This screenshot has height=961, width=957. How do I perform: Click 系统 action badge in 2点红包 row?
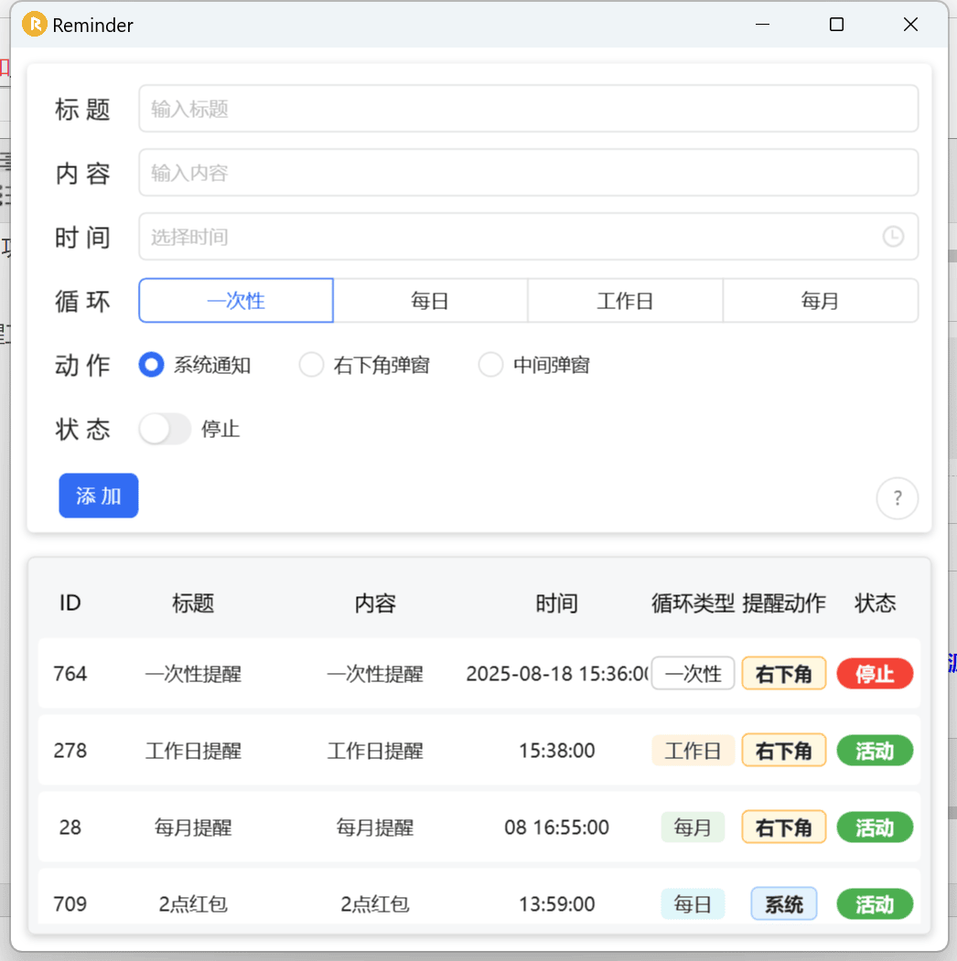point(783,904)
